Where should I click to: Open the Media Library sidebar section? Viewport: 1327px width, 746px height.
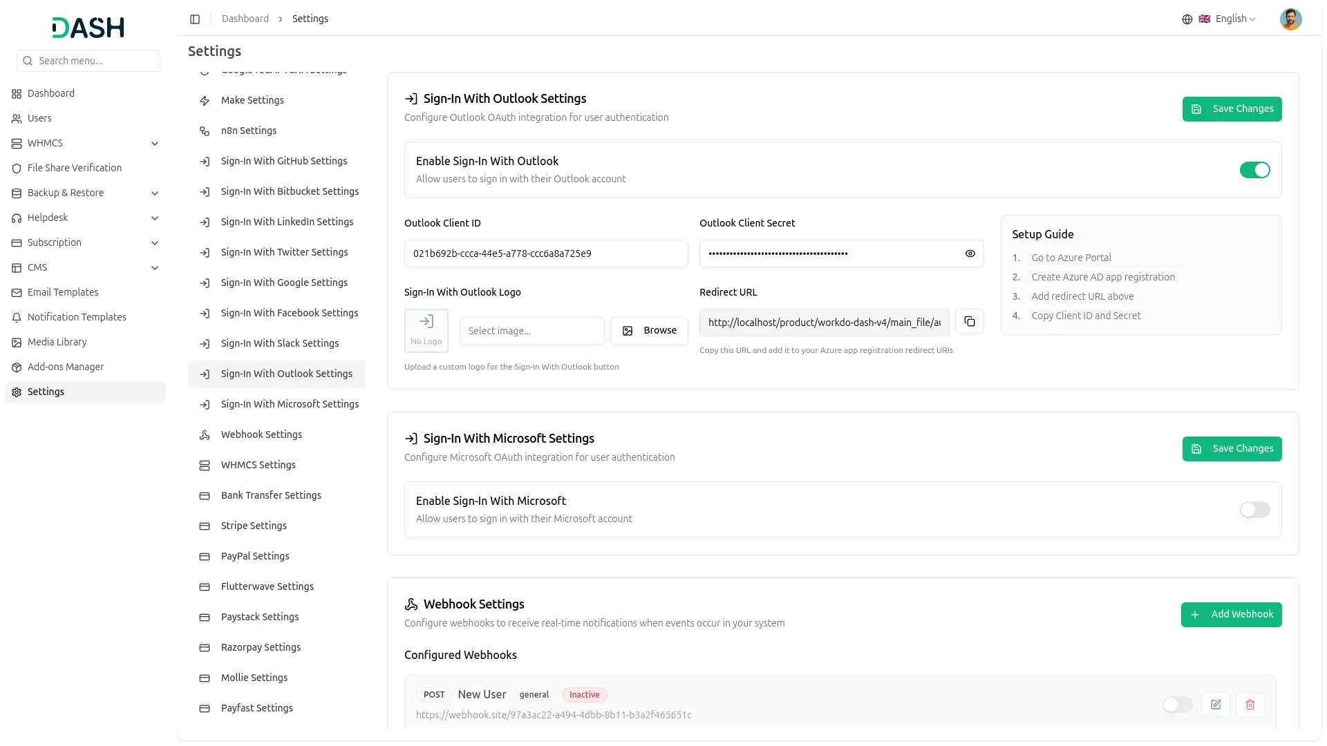click(x=57, y=341)
